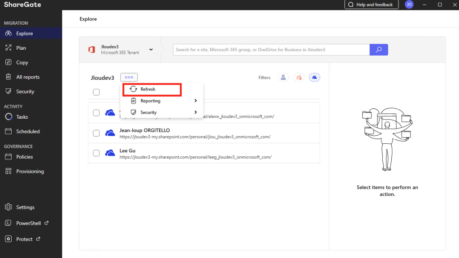Click the Protect icon in sidebar
459x258 pixels.
(x=9, y=239)
